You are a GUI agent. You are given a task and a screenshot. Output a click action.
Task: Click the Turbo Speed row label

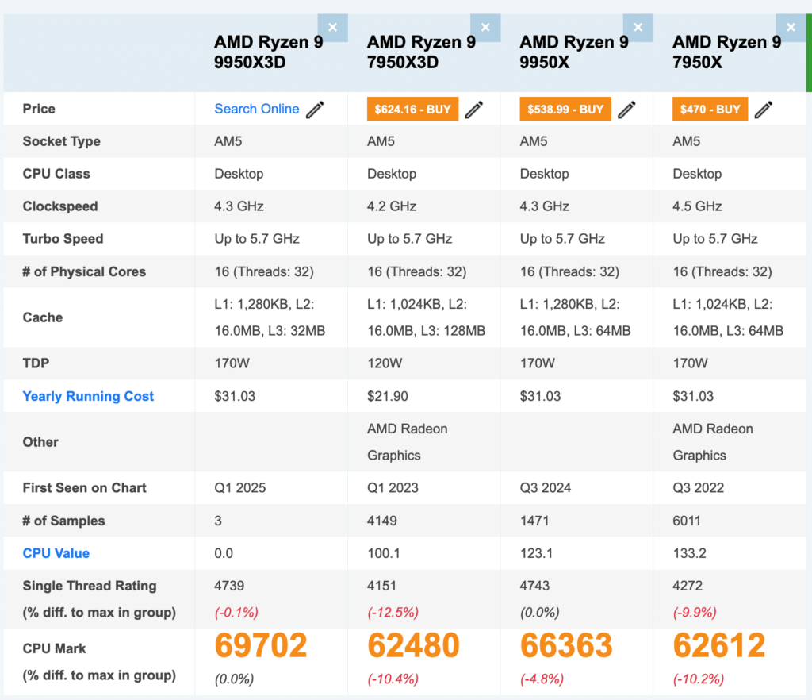[x=63, y=238]
